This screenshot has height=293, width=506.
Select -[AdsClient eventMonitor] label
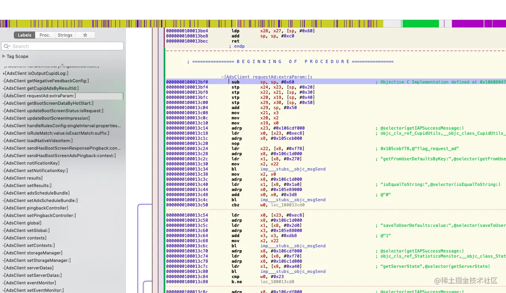point(29,283)
